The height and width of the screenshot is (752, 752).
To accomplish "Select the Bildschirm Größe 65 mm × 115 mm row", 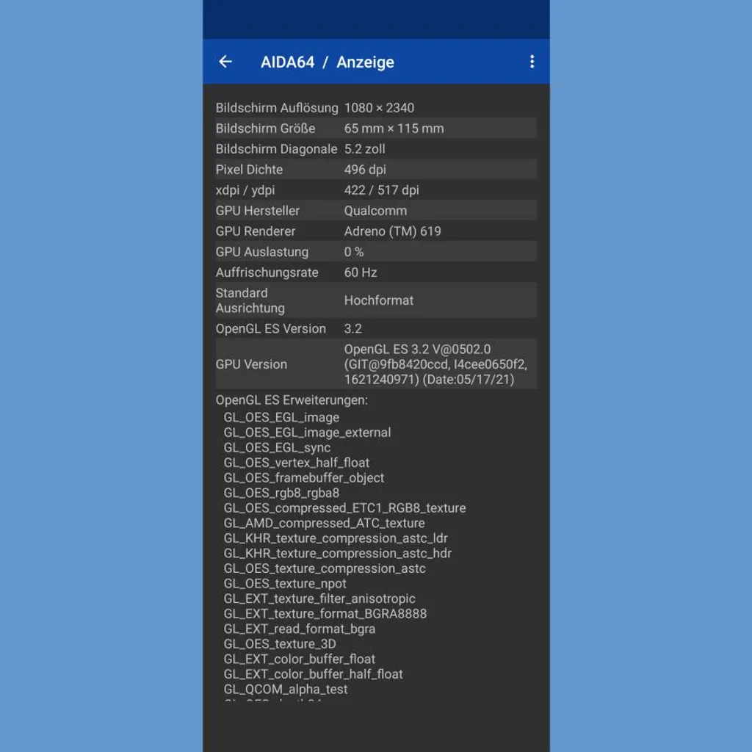I will coord(376,129).
